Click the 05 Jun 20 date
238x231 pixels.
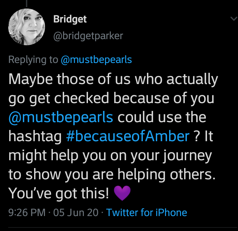[76, 212]
